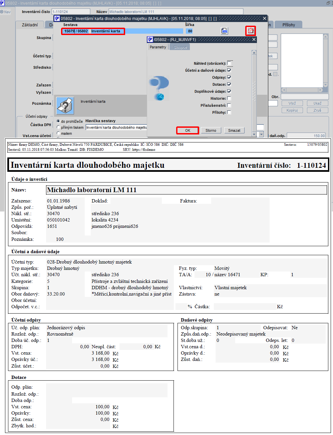Click the app icon in the RJ_MJINVF1 dialog title
This screenshot has height=435, width=333.
pyautogui.click(x=150, y=39)
